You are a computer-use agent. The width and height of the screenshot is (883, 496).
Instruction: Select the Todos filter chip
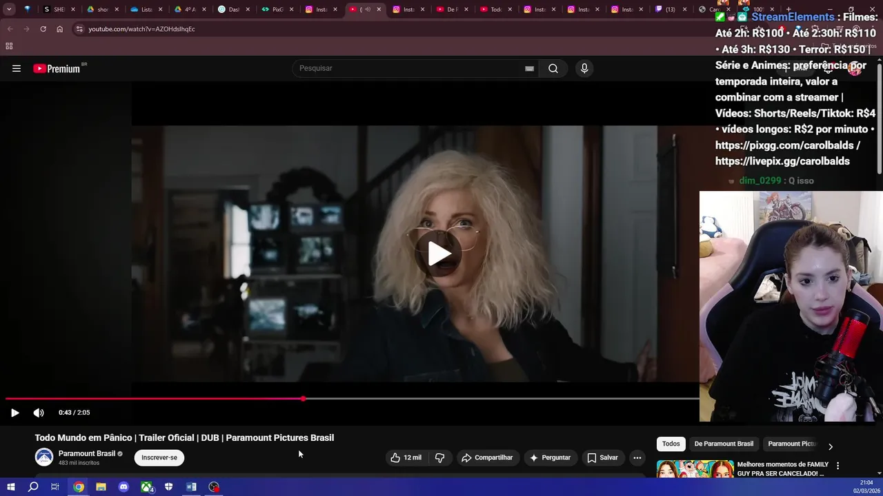(671, 444)
